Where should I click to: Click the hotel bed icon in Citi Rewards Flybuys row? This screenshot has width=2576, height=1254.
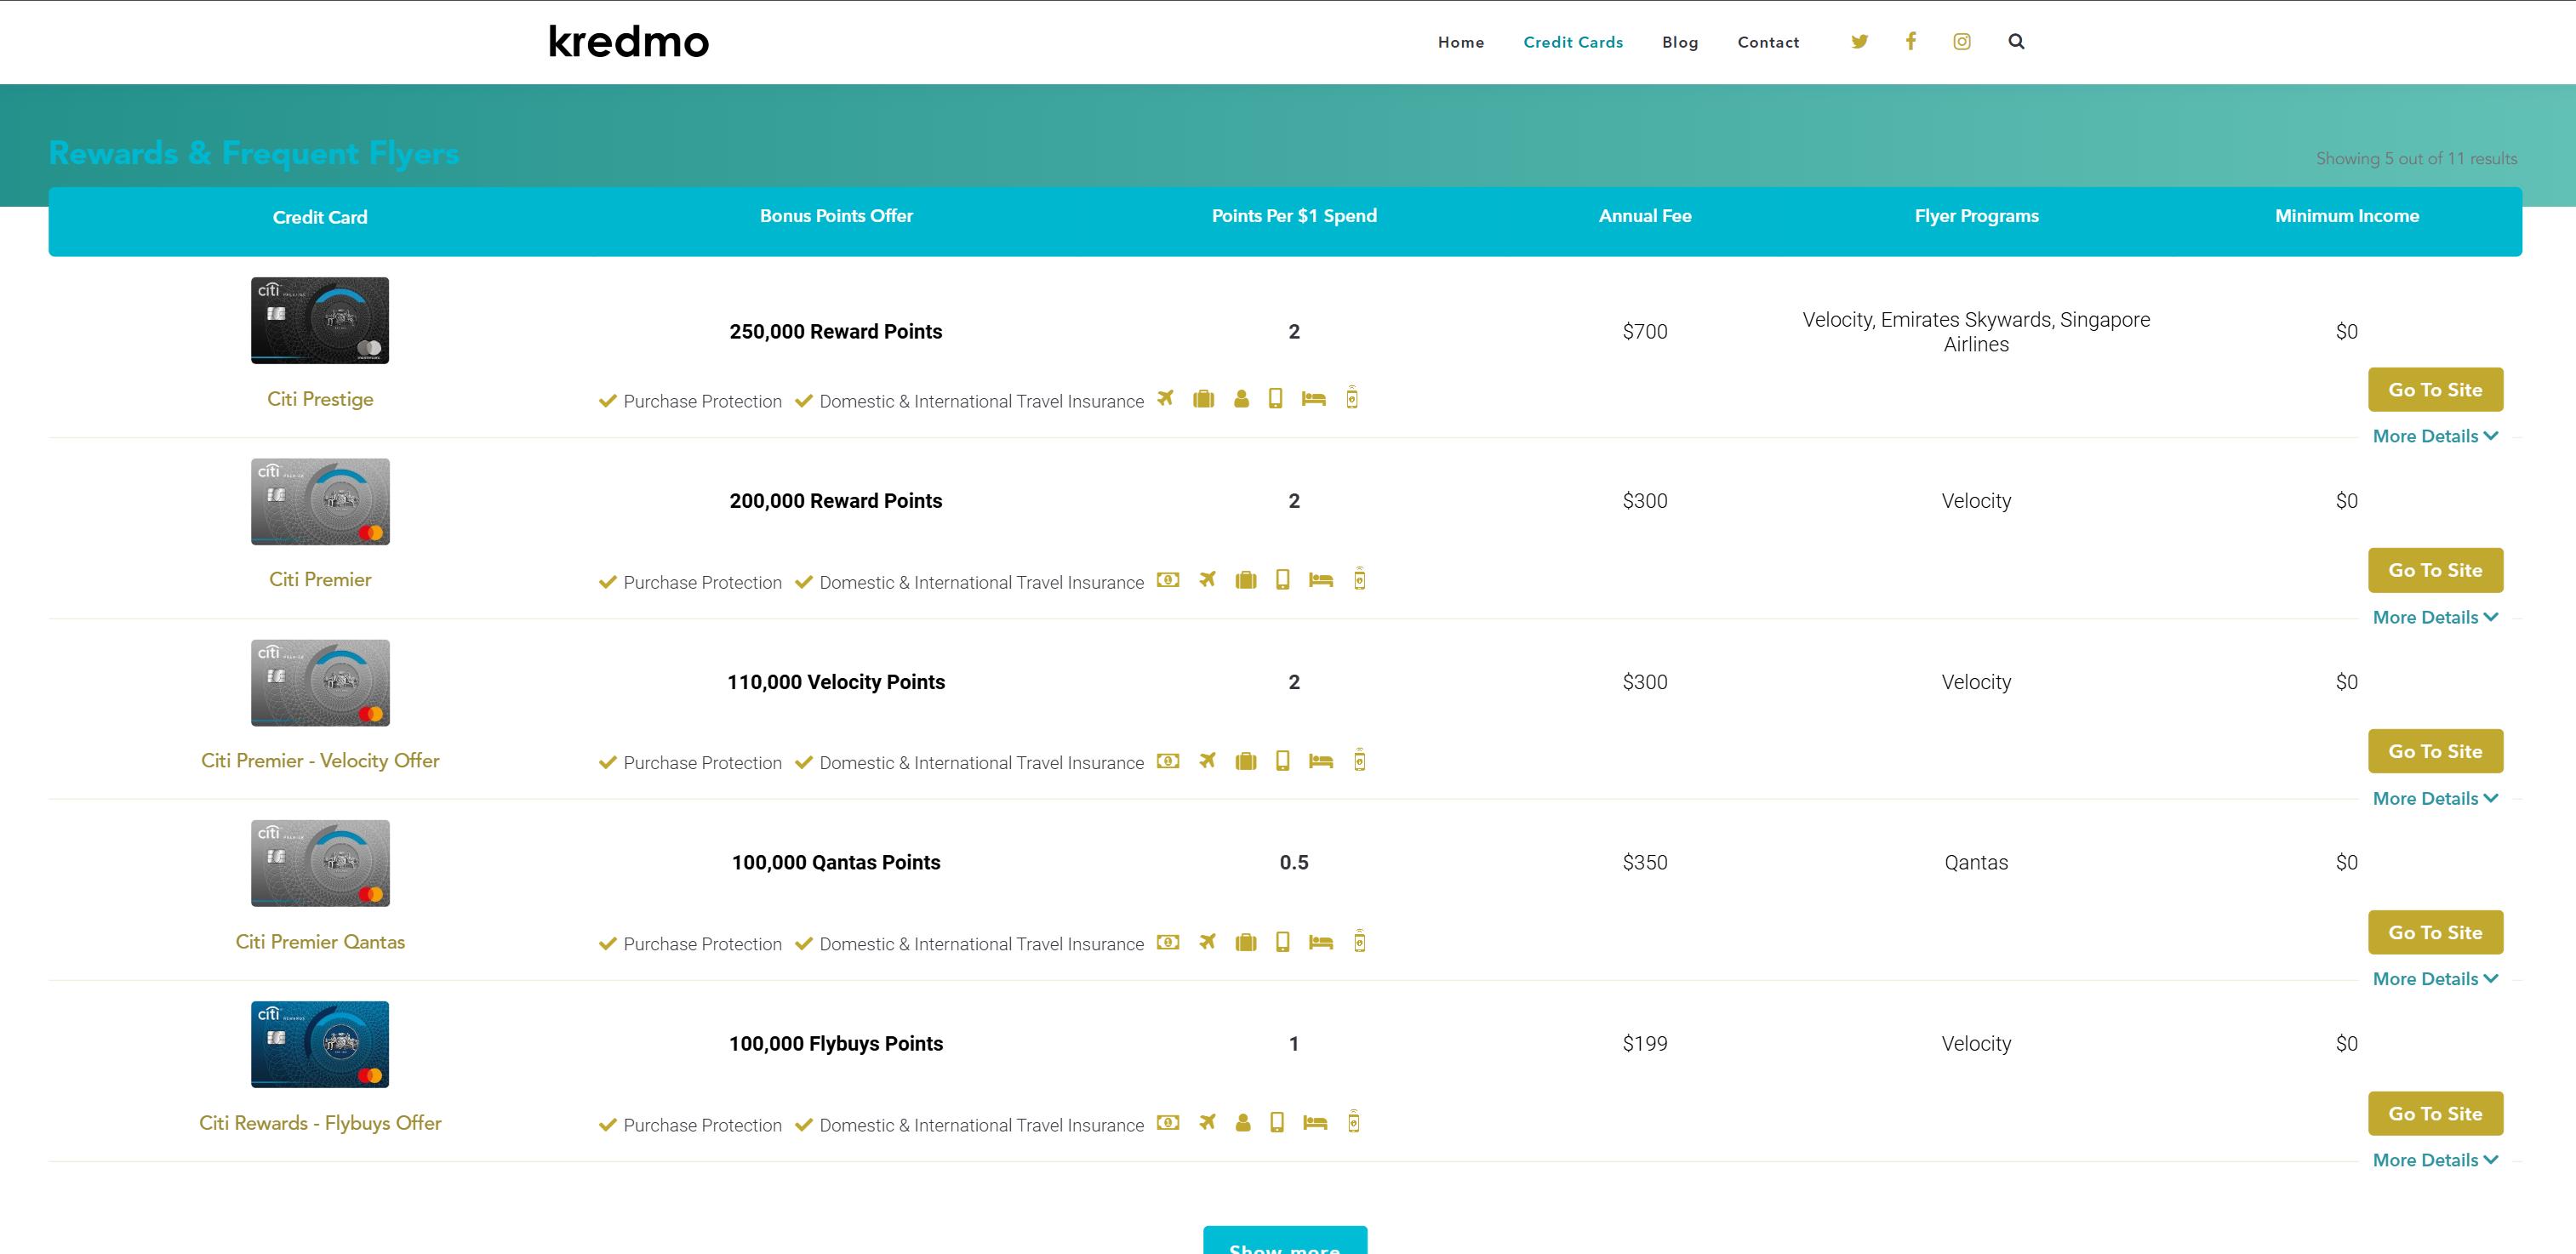point(1315,1123)
